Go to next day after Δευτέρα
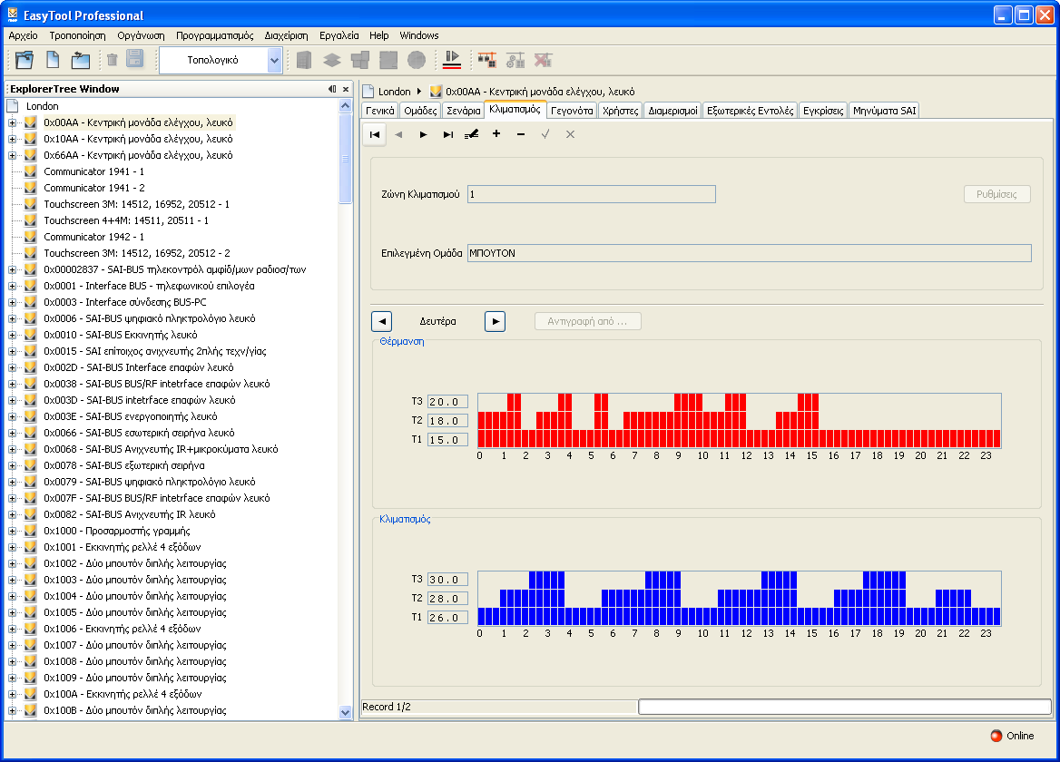Viewport: 1060px width, 762px height. coord(495,321)
